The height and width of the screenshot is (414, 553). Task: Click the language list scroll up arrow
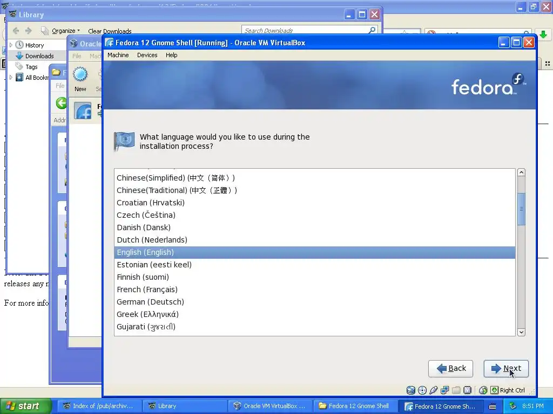point(521,172)
